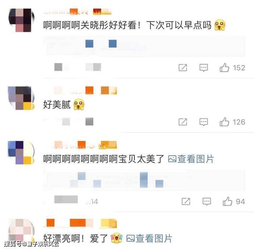This screenshot has width=254, height=250.
Task: Select the crown badge above 宝贝太美了 comment
Action: tap(108, 145)
